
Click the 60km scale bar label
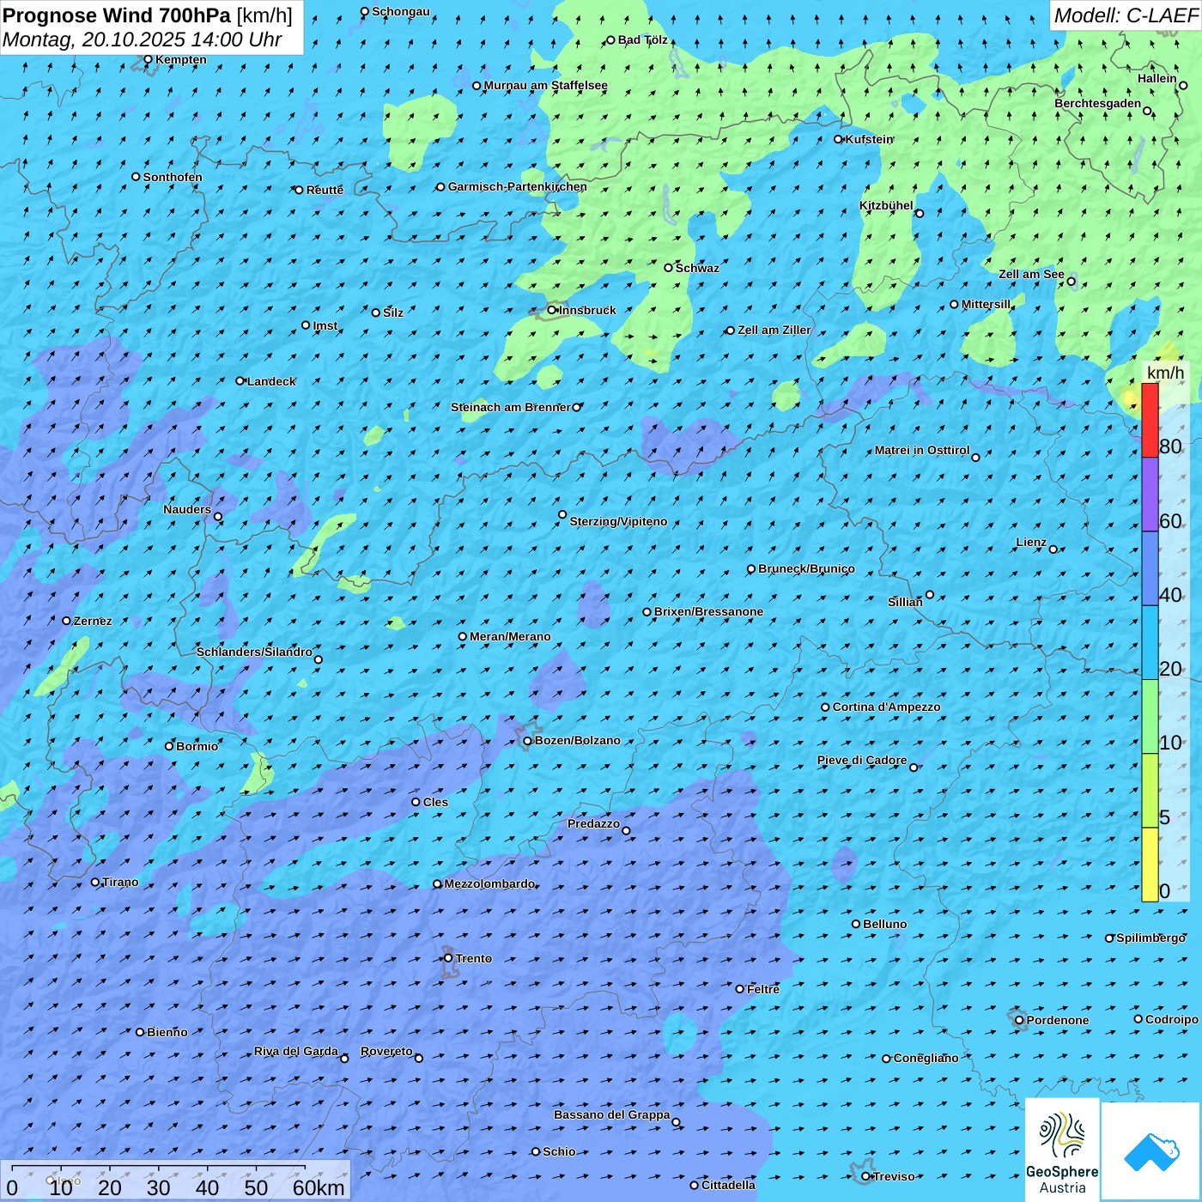[x=319, y=1188]
